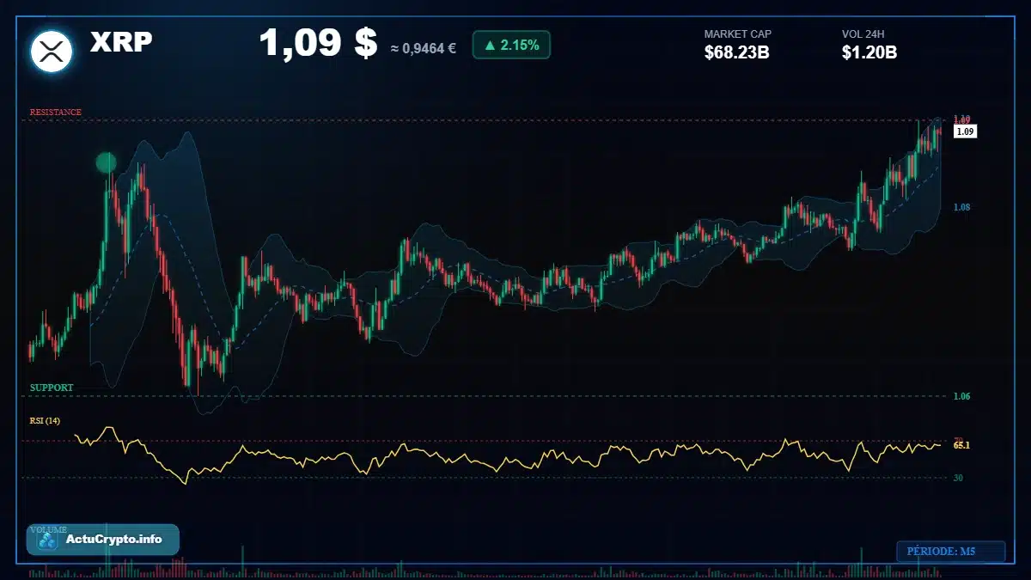Click the red RESISTANCE line label
Viewport: 1031px width, 580px height.
56,113
